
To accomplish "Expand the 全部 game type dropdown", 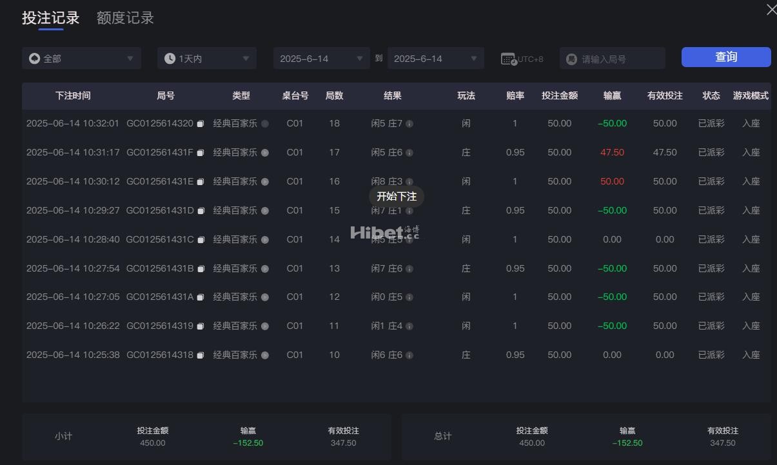I will pyautogui.click(x=81, y=59).
